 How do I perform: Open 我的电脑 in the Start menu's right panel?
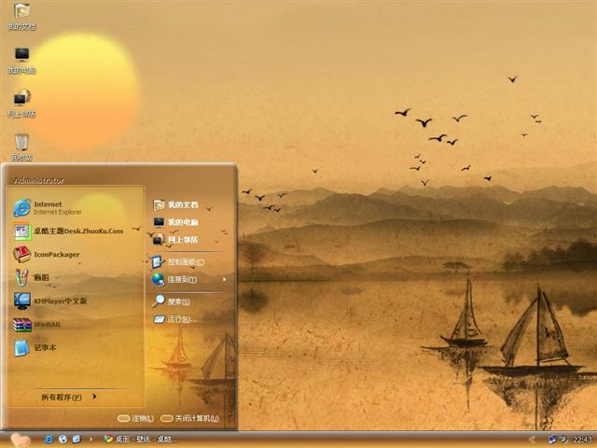[x=176, y=222]
